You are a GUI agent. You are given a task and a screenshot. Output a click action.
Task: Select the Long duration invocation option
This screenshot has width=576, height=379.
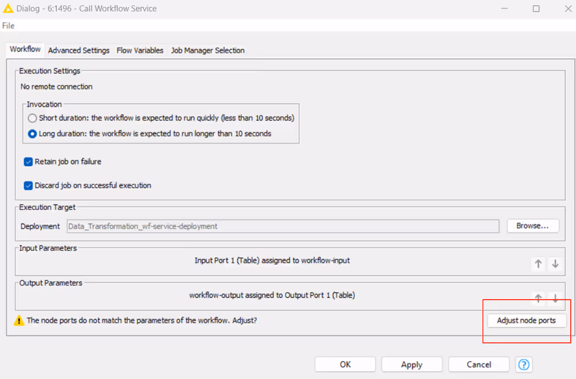click(x=32, y=133)
